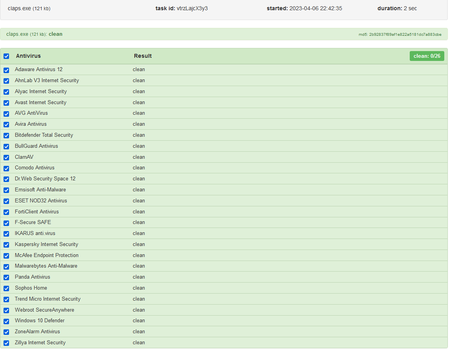The height and width of the screenshot is (349, 449).
Task: Toggle the Windows 10 Defender checkbox
Action: (6, 321)
